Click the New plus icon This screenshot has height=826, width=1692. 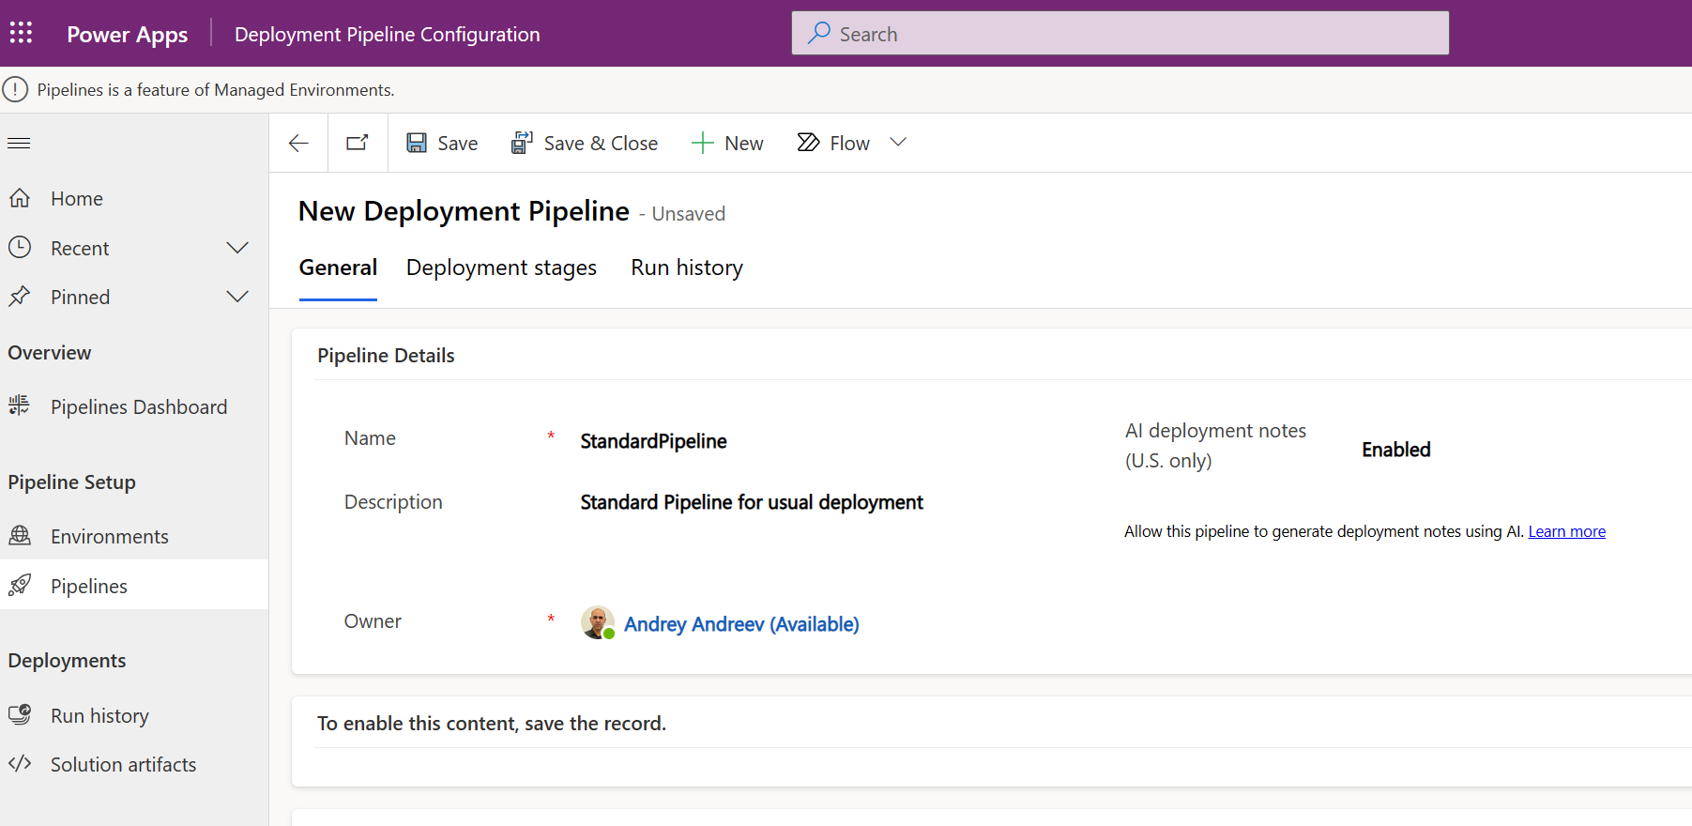[x=702, y=143]
